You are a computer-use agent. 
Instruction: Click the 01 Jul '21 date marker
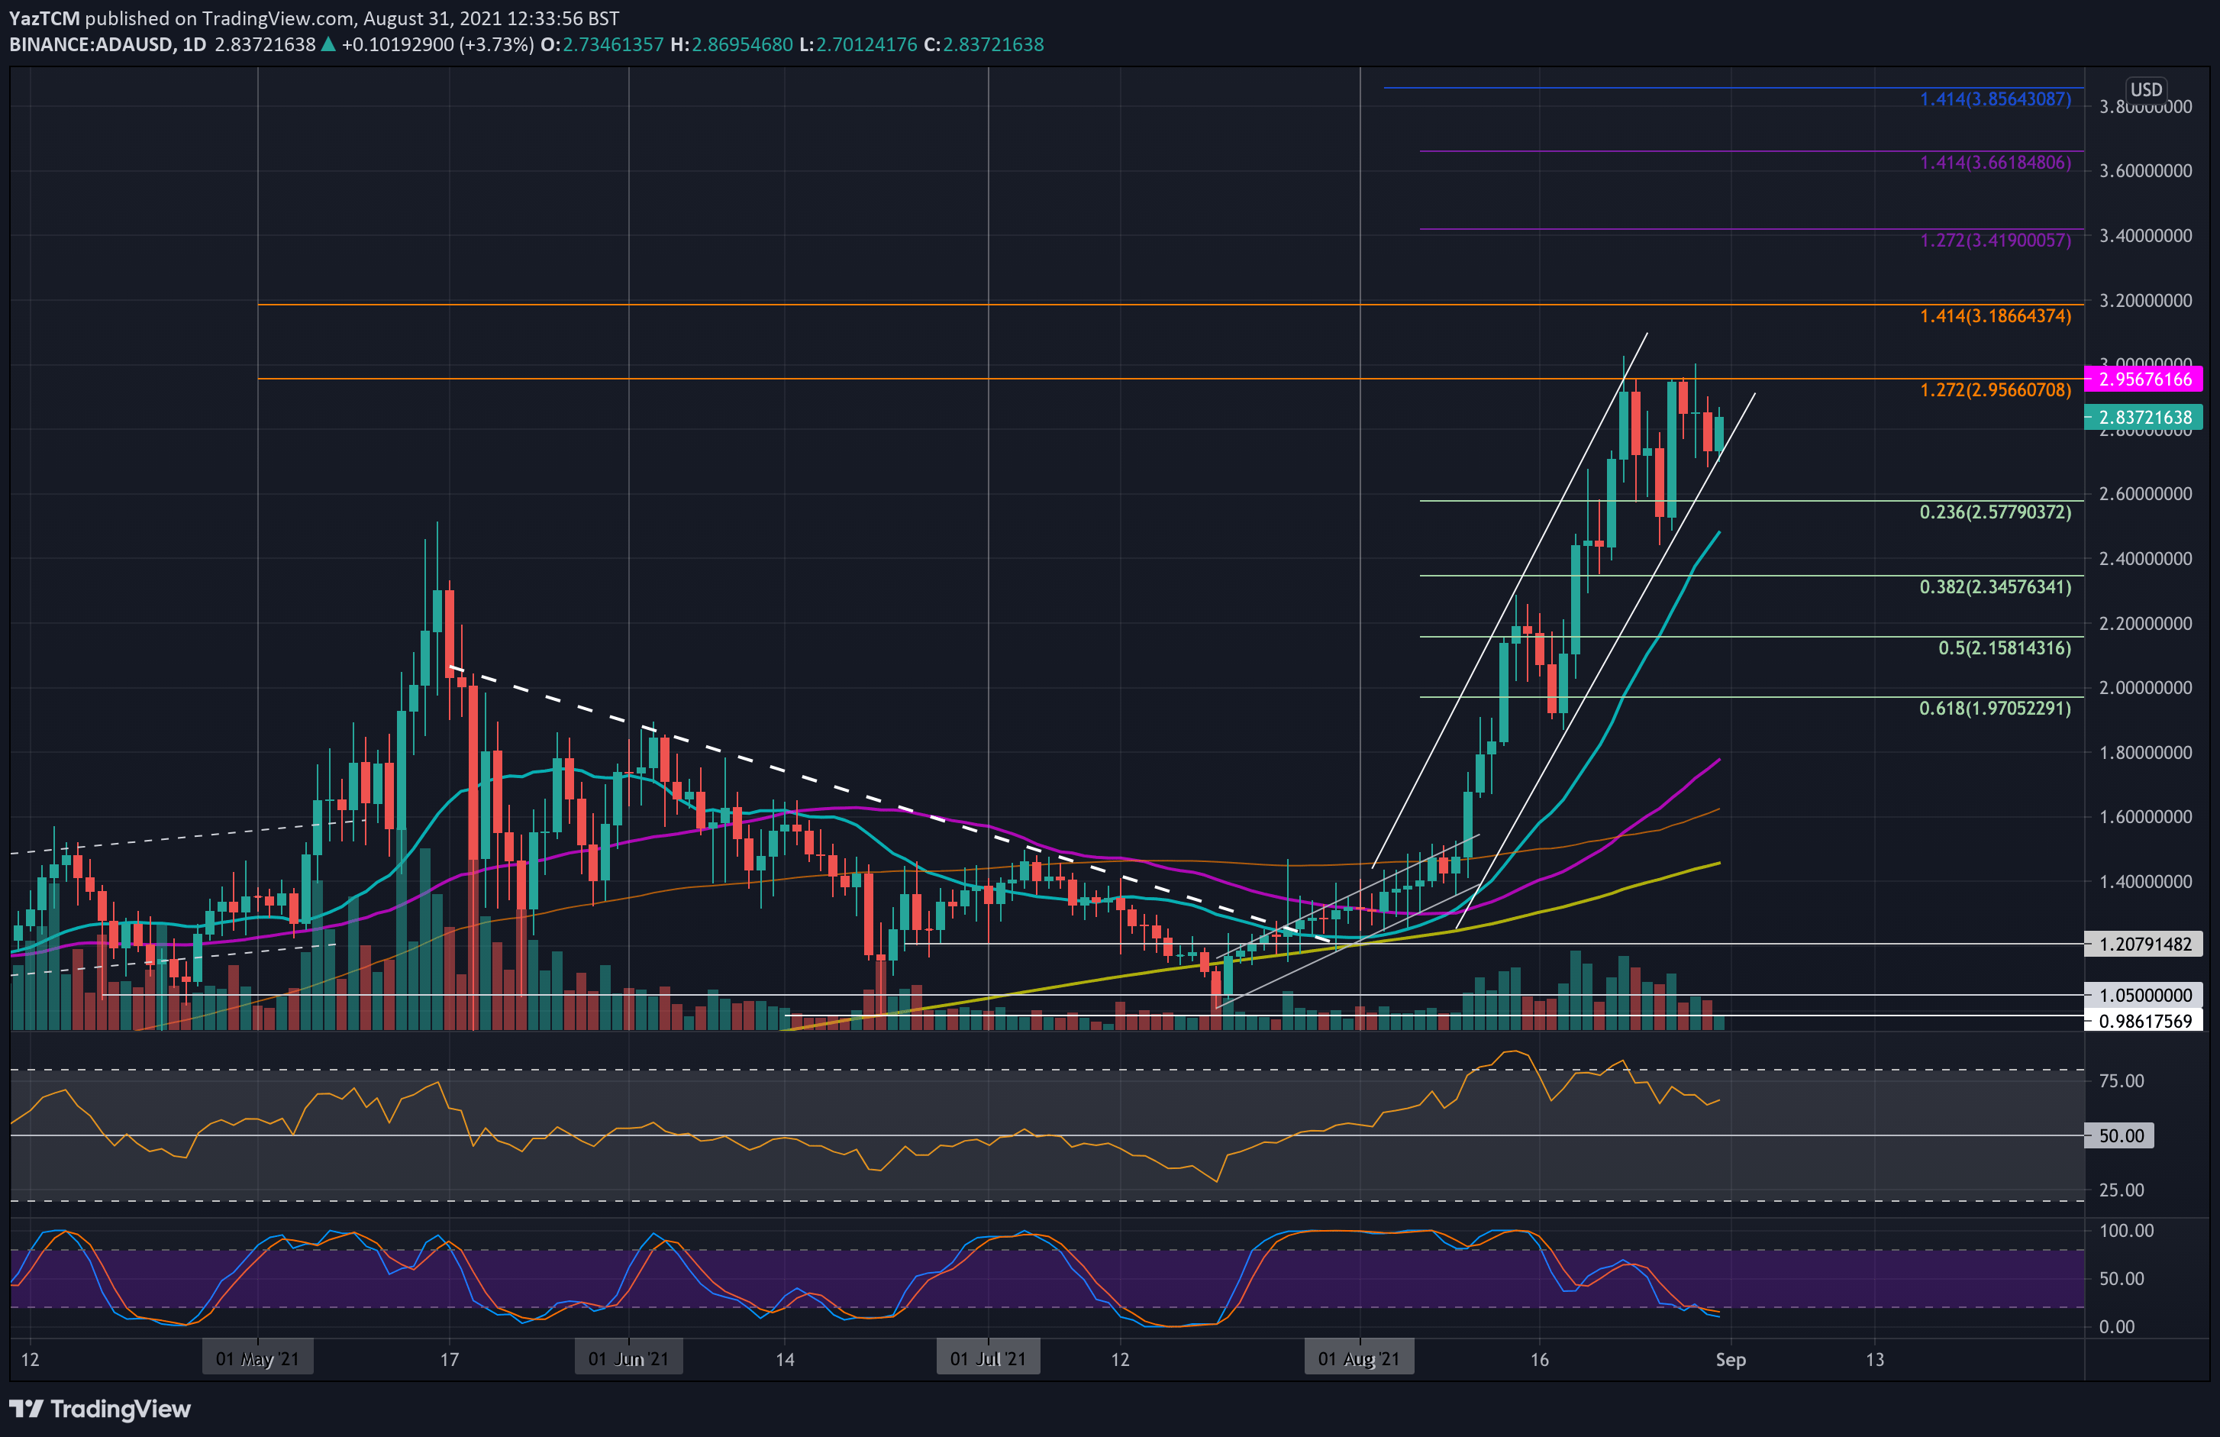pyautogui.click(x=988, y=1358)
